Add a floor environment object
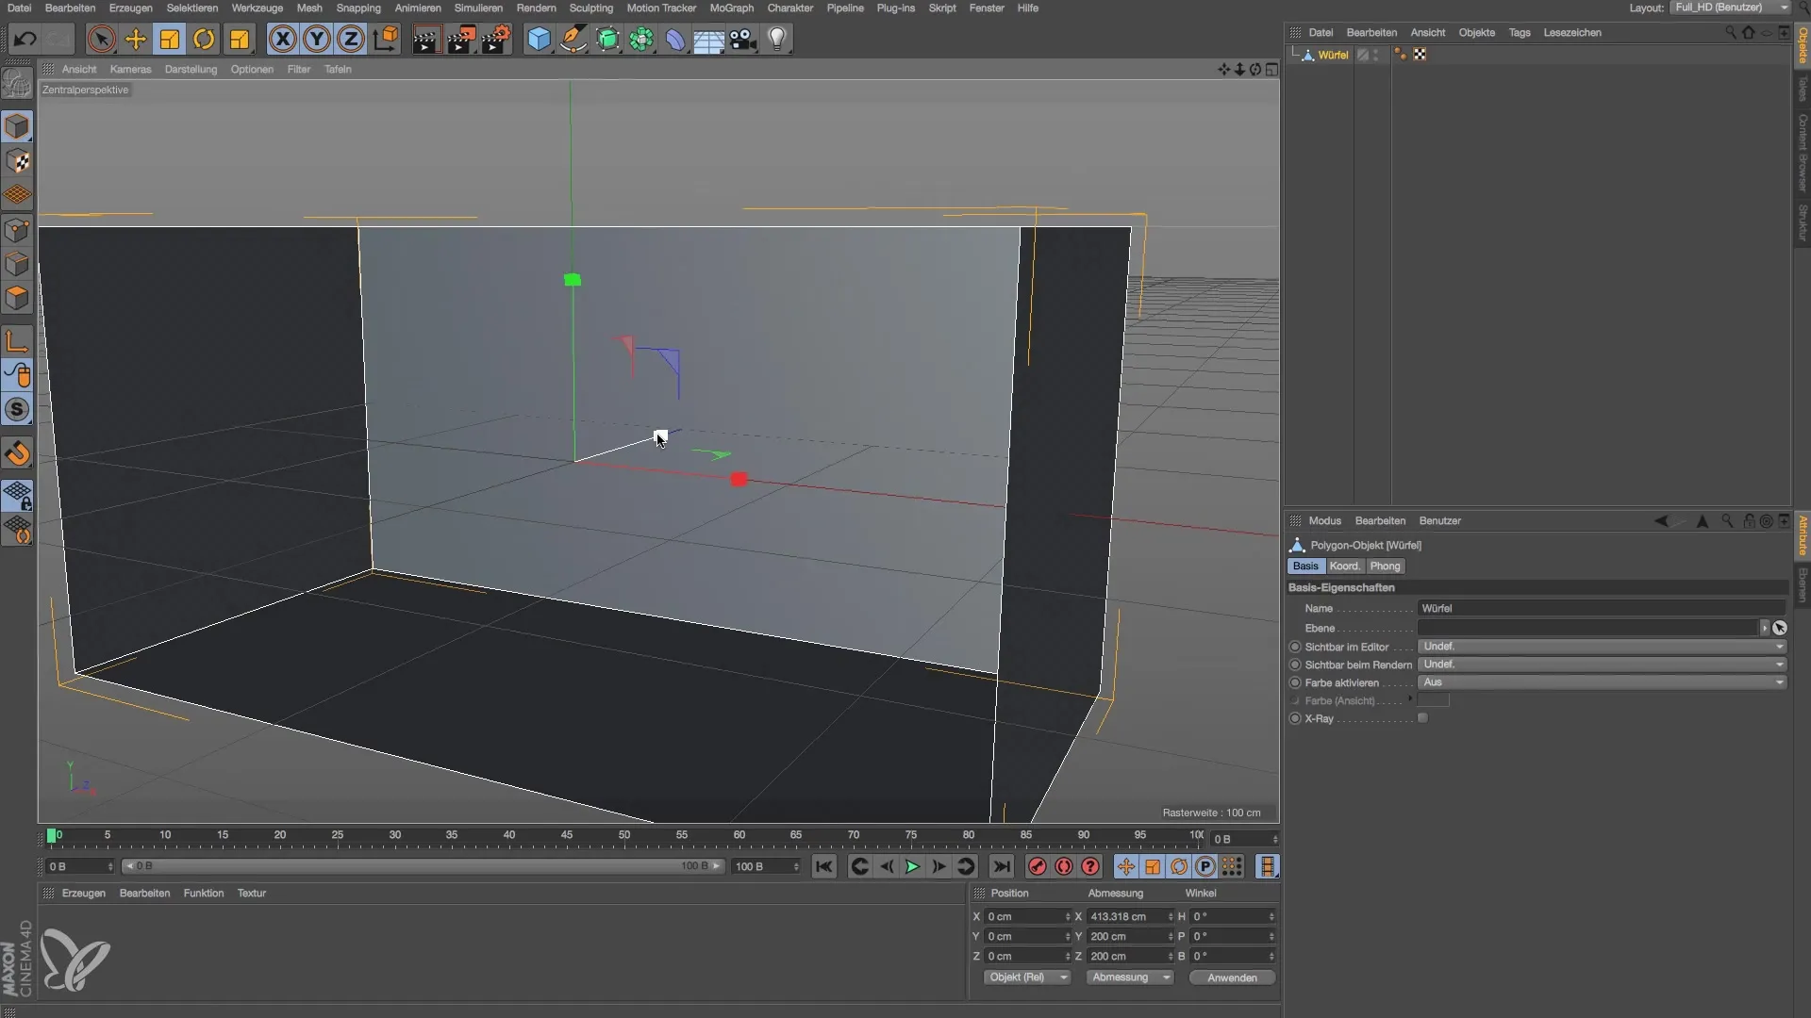 (x=708, y=39)
